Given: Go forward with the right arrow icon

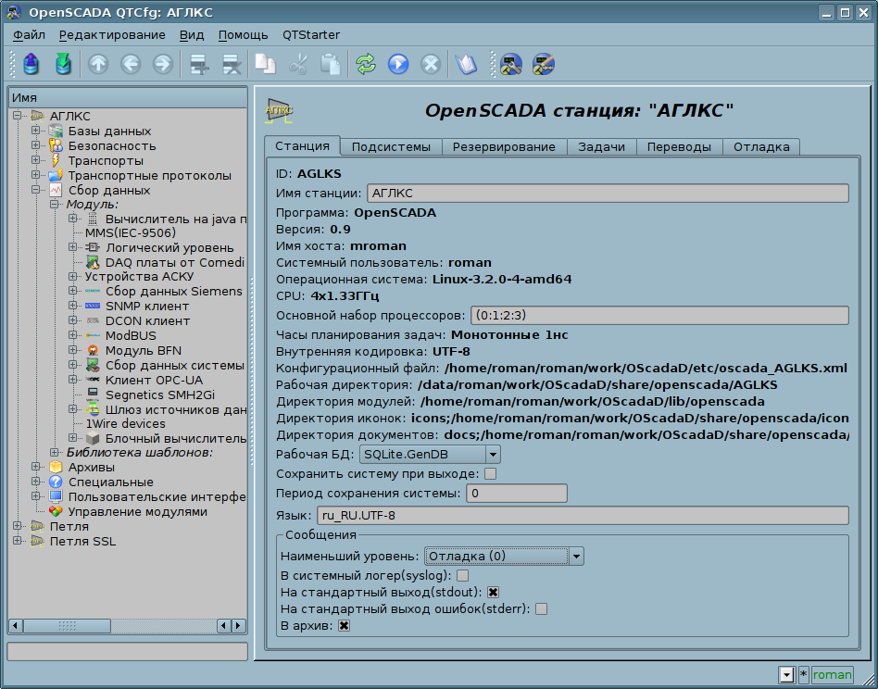Looking at the screenshot, I should point(163,64).
